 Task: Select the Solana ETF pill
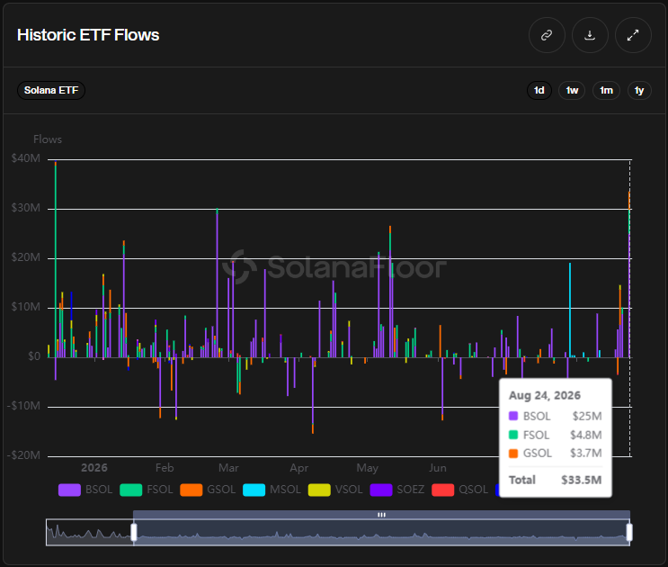pyautogui.click(x=51, y=90)
